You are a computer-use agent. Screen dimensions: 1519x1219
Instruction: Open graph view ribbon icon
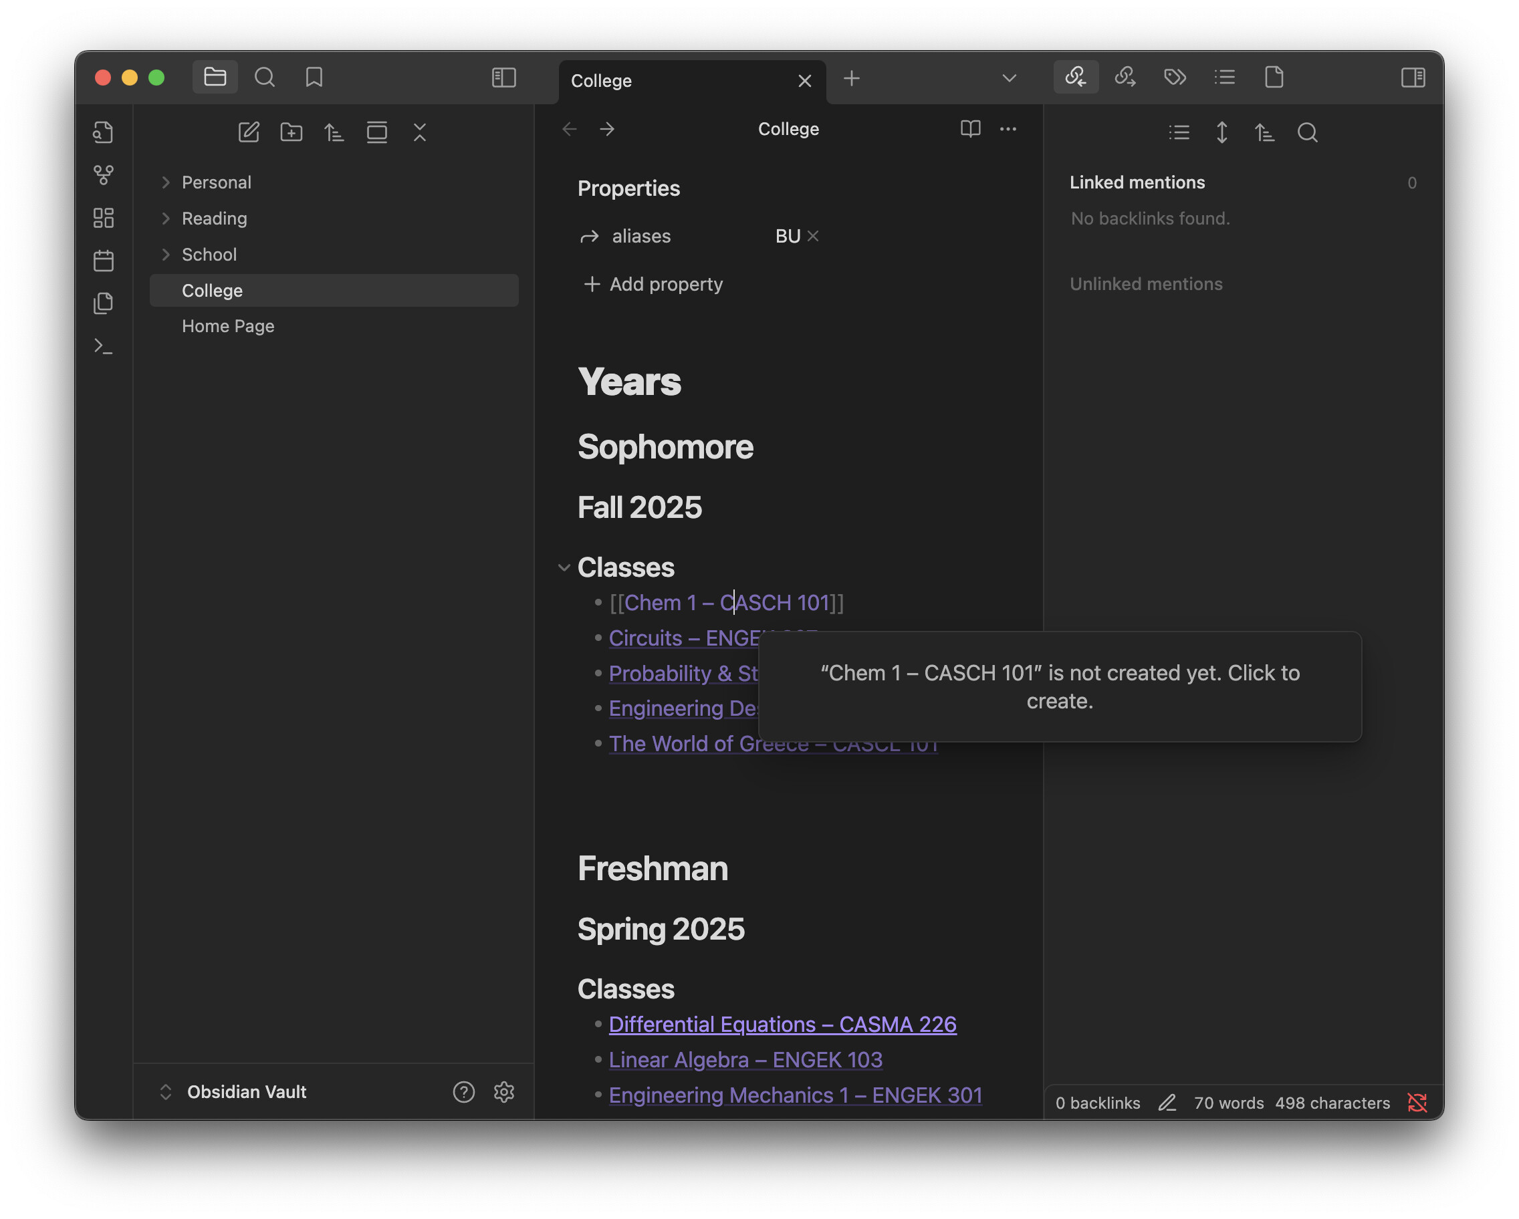click(104, 174)
